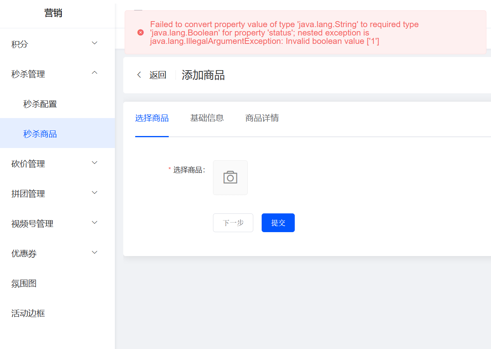Screen dimensions: 491x349
Task: Collapse the 秒杀管理 submenu arrow
Action: click(x=95, y=73)
